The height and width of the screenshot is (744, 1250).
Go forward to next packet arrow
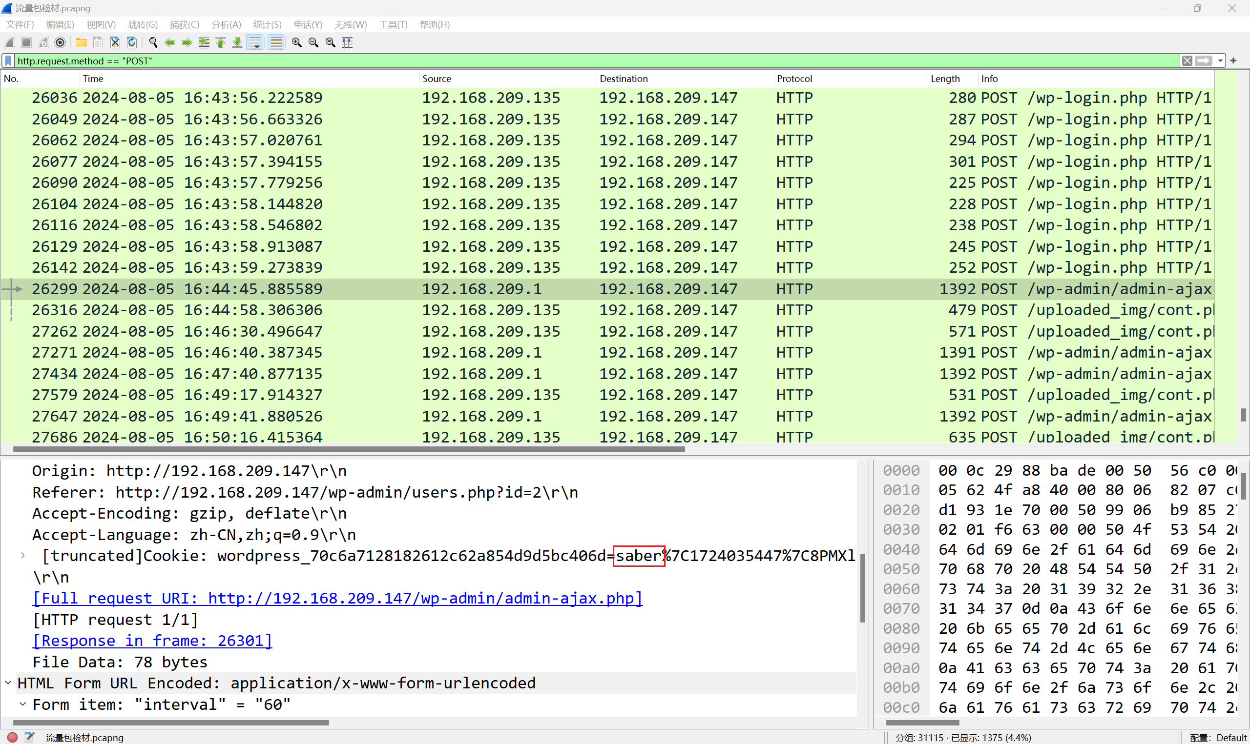tap(187, 42)
